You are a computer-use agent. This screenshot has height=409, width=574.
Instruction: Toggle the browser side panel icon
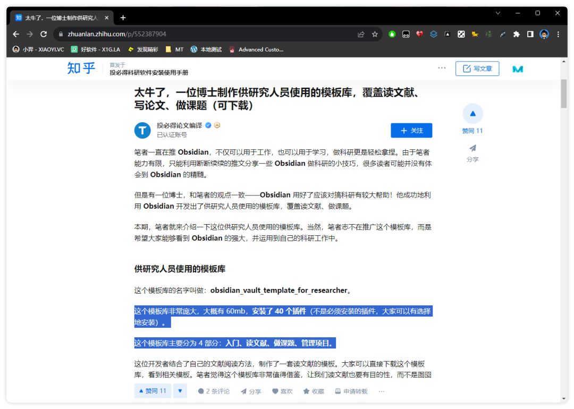530,34
